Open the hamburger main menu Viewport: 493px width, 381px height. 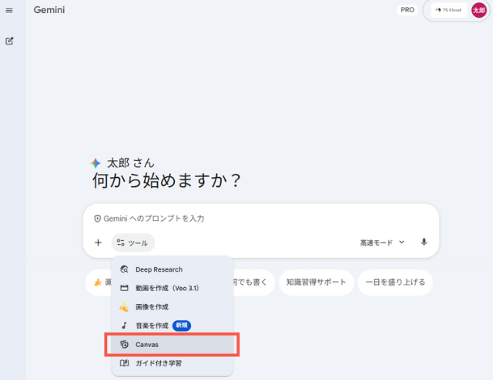point(9,10)
